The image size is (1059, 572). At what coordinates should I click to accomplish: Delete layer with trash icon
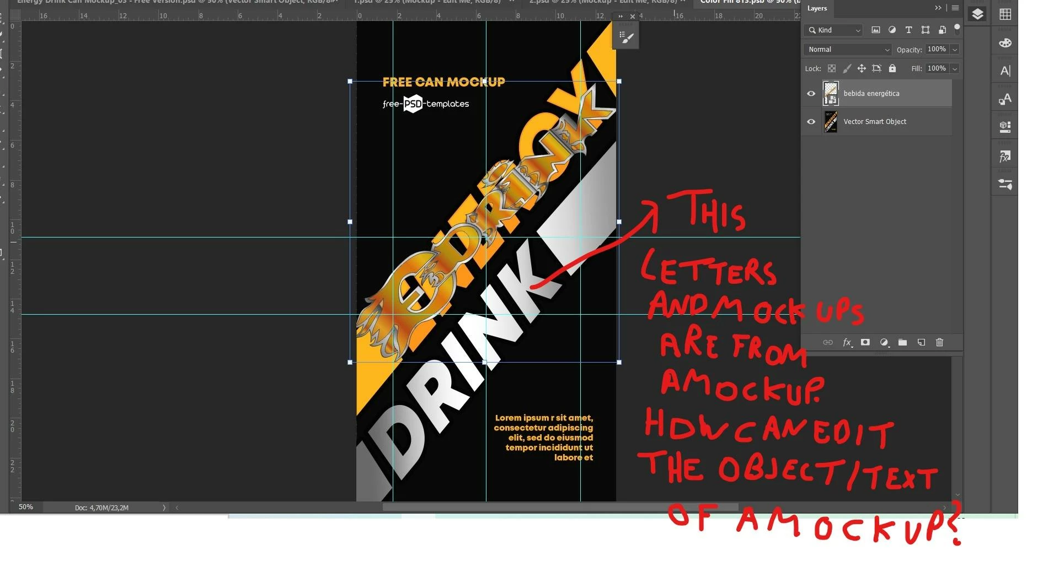pos(940,342)
